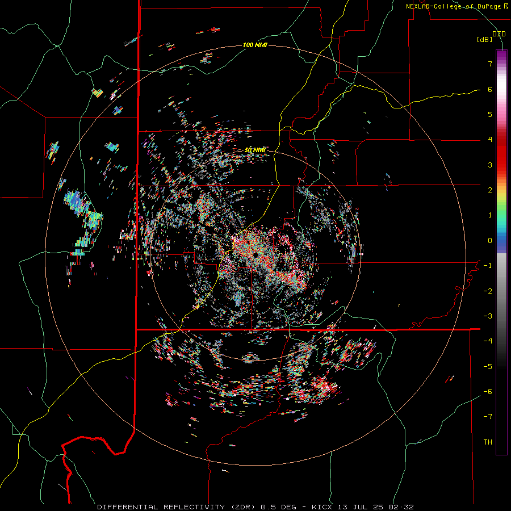Click the positive 7 dB scale label
The image size is (511, 511).
pos(490,64)
